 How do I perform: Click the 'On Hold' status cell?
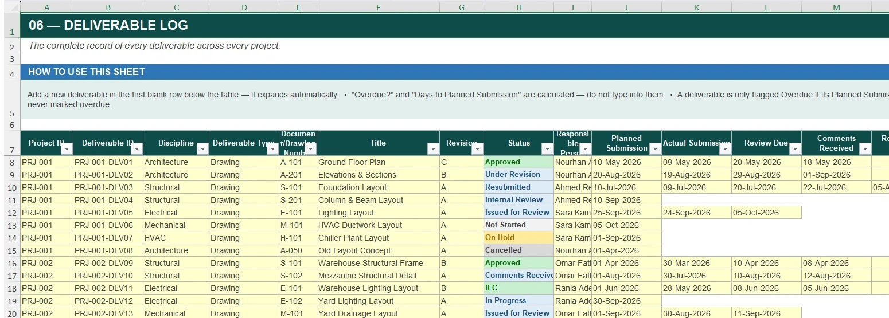coord(519,238)
